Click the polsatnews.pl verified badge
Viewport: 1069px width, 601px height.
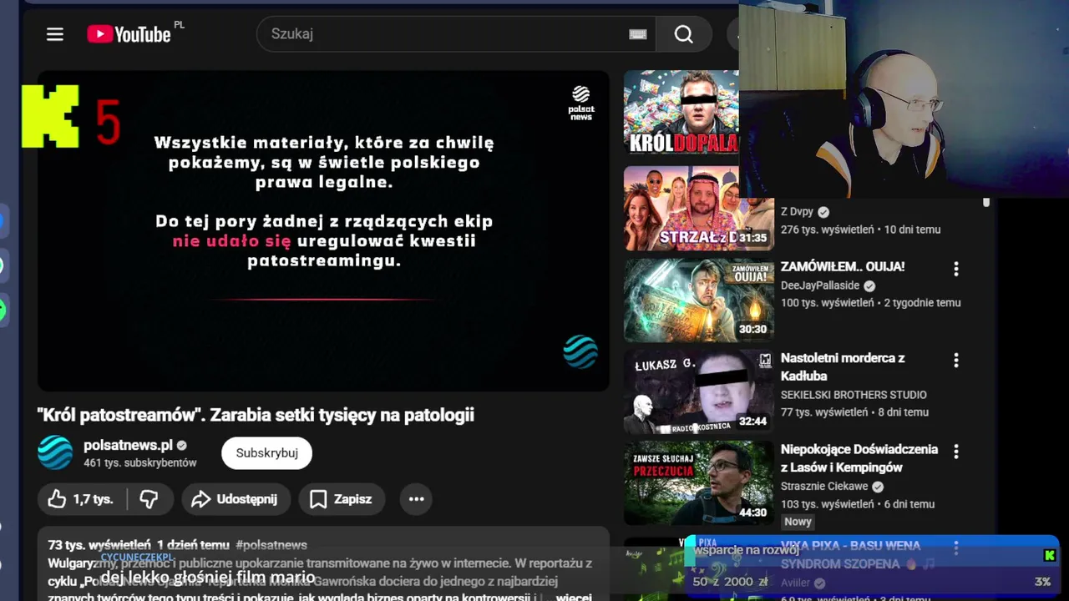coord(182,446)
